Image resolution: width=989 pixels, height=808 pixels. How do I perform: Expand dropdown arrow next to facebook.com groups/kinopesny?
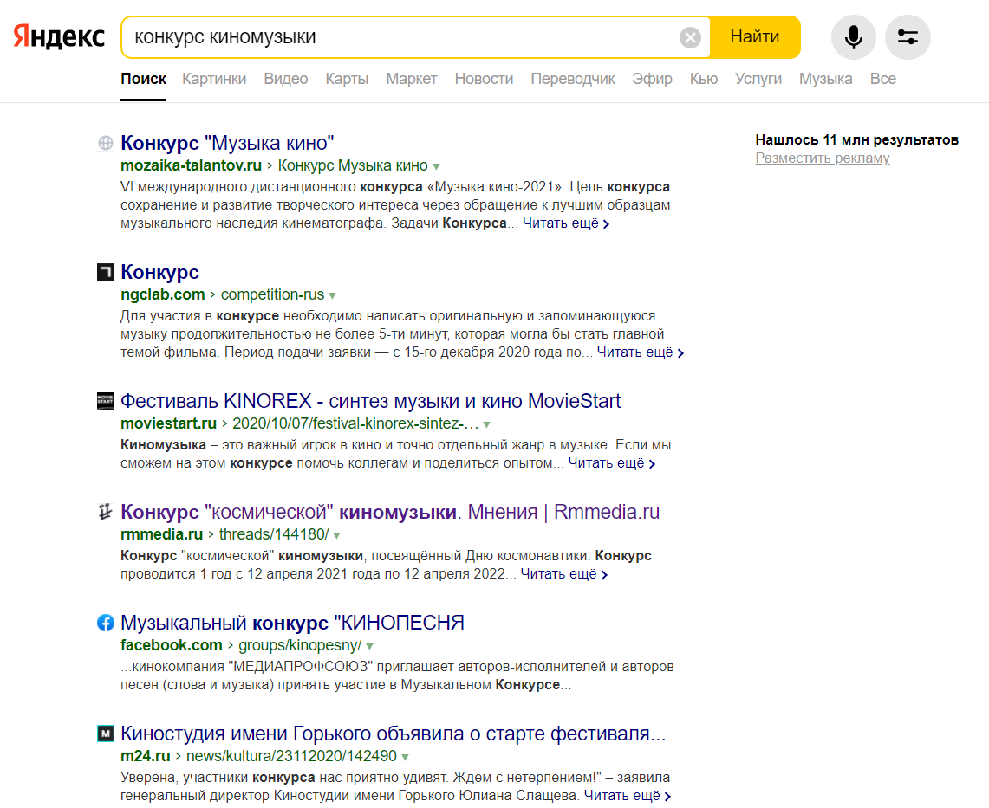(x=369, y=647)
